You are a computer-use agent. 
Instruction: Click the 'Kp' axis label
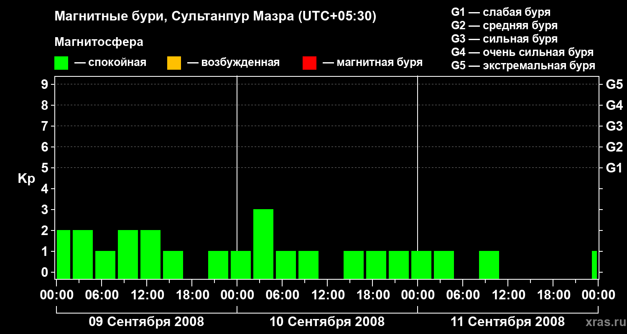click(26, 179)
